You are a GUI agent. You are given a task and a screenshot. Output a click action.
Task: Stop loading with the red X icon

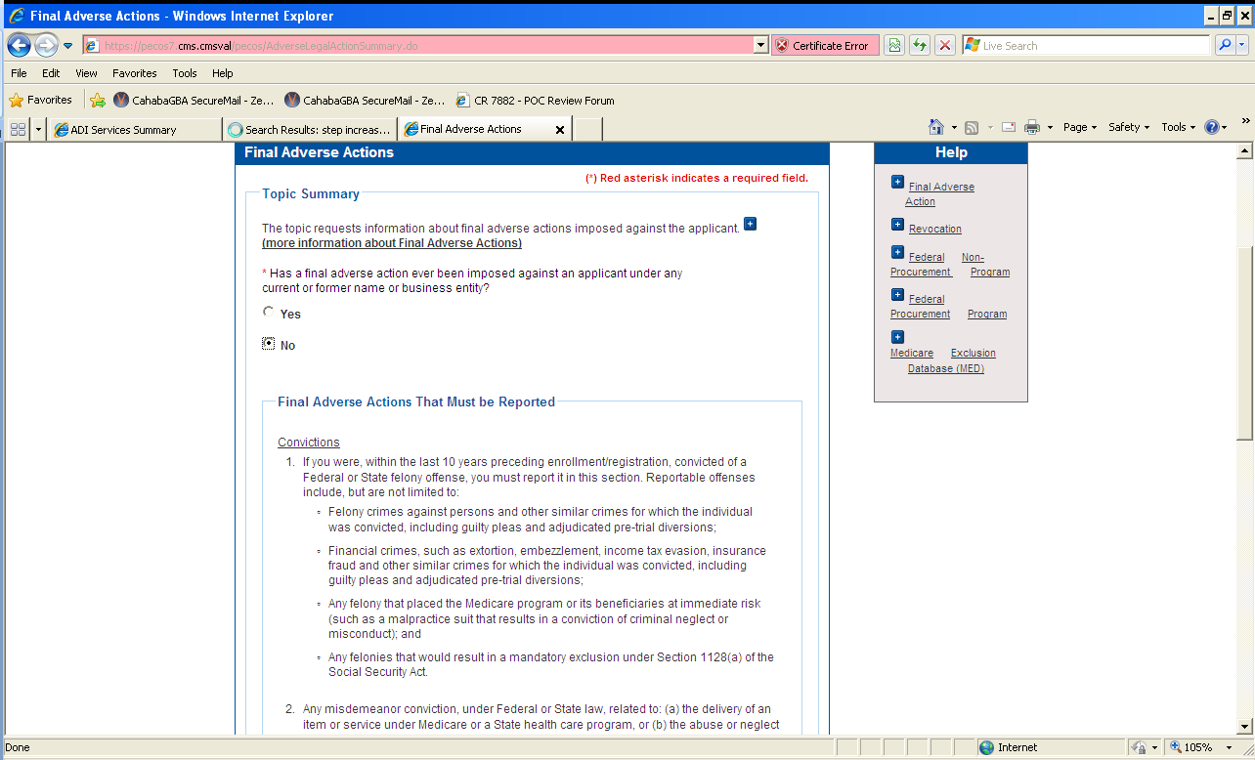click(x=944, y=46)
